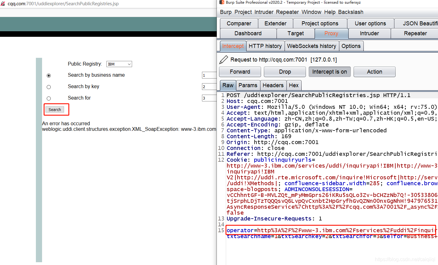Click the Host header line
Image resolution: width=438 pixels, height=265 pixels.
257,101
